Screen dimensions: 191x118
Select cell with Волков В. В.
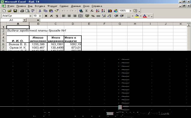(x=18, y=44)
